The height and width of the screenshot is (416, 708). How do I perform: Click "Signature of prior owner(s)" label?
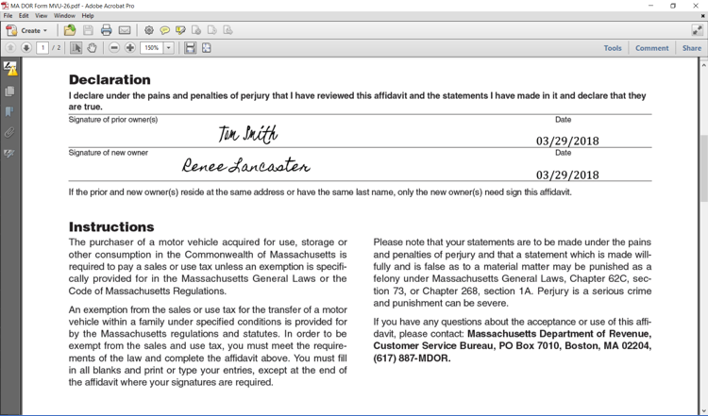pos(113,120)
